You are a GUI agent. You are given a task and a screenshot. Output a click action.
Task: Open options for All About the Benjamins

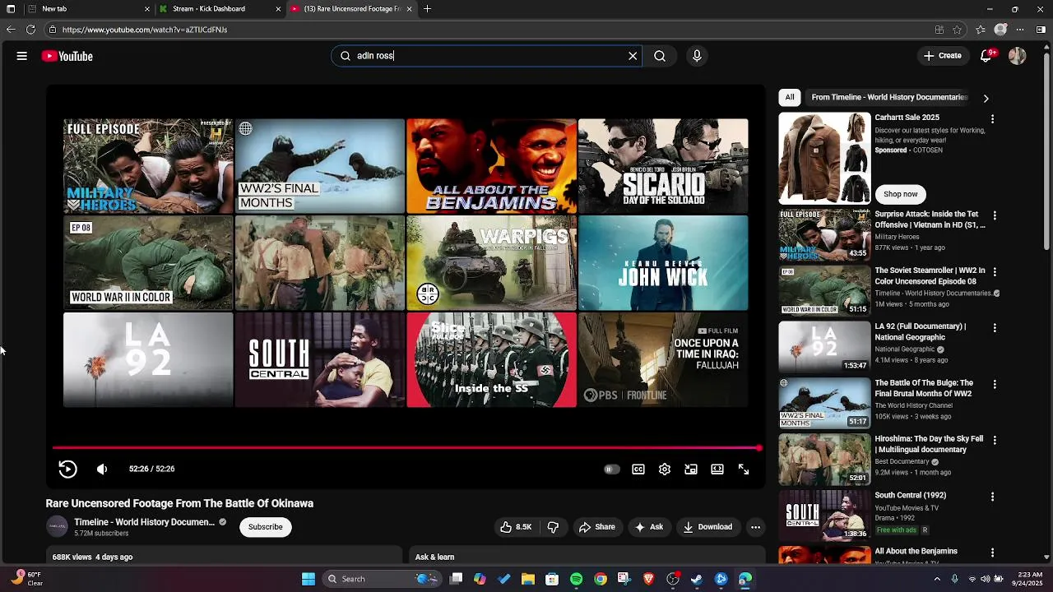point(993,553)
